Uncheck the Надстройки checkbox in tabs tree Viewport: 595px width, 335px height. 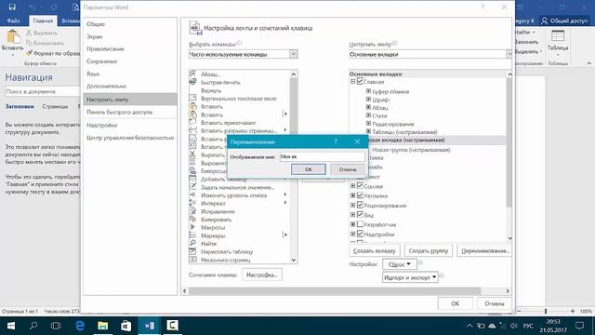pos(360,234)
